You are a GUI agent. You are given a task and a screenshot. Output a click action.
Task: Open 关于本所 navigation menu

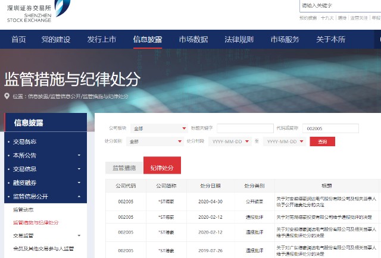coord(331,39)
